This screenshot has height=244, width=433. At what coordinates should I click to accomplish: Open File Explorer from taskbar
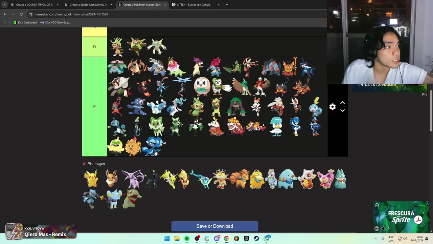177,239
